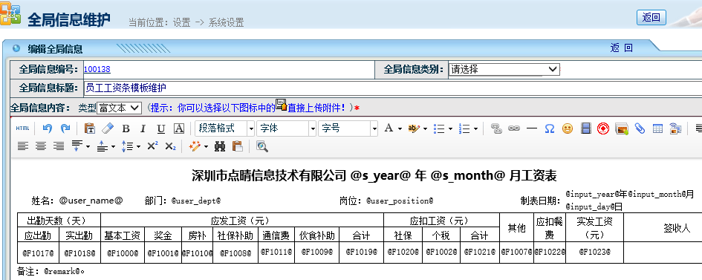Attach file using paperclip icon
This screenshot has height=280, width=702.
click(640, 128)
